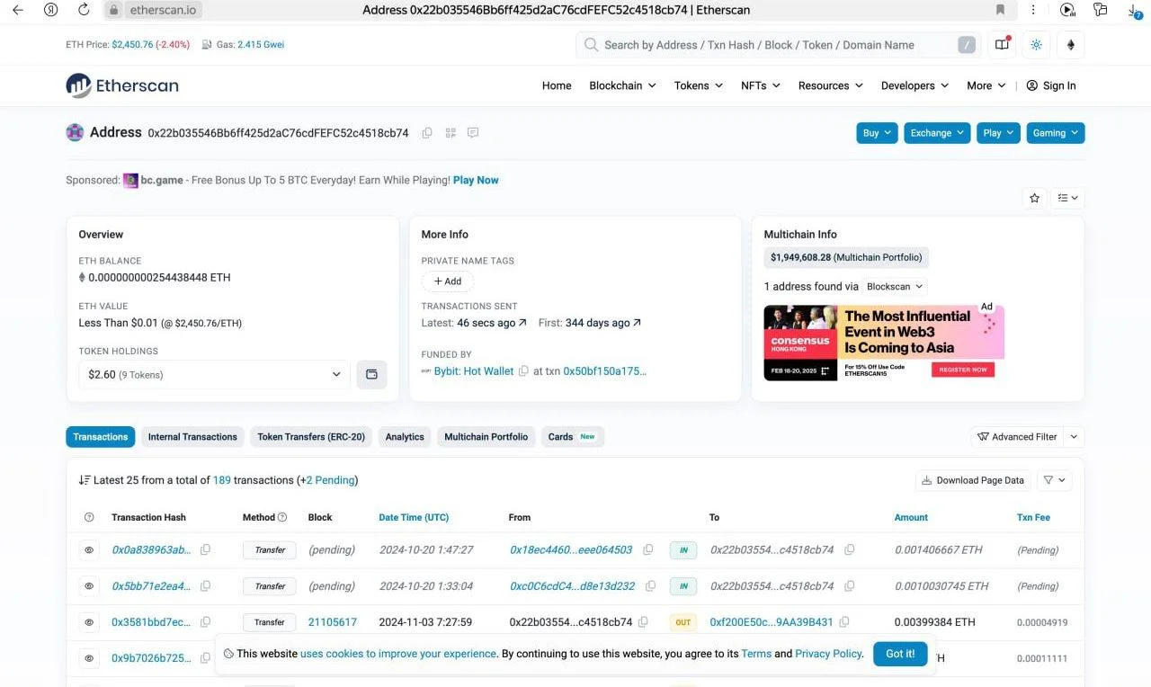Accept cookies with Got it! button
This screenshot has height=687, width=1151.
coord(899,654)
